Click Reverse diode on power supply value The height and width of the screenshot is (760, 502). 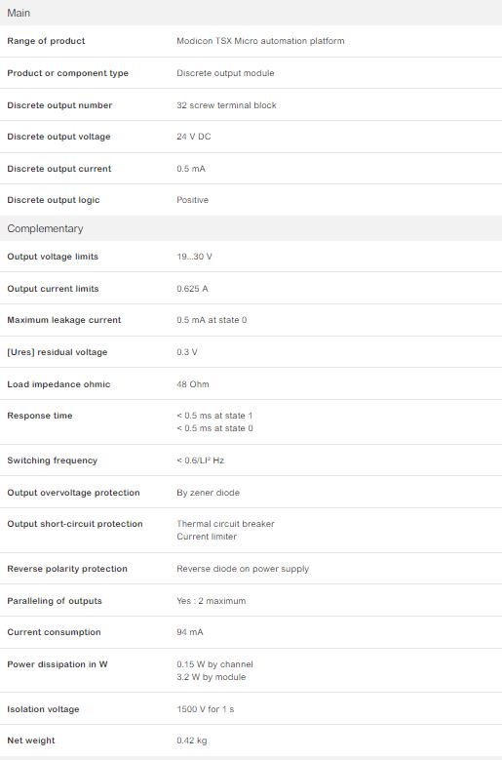243,569
